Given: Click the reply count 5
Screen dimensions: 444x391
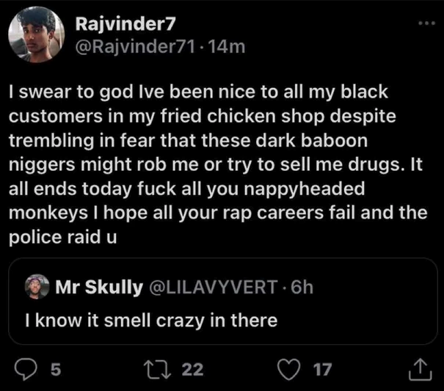Looking at the screenshot, I should tap(56, 370).
